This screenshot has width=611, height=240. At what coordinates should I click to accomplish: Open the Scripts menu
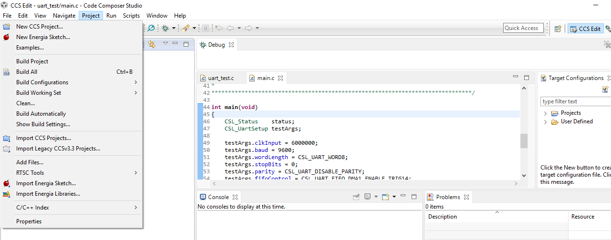131,16
